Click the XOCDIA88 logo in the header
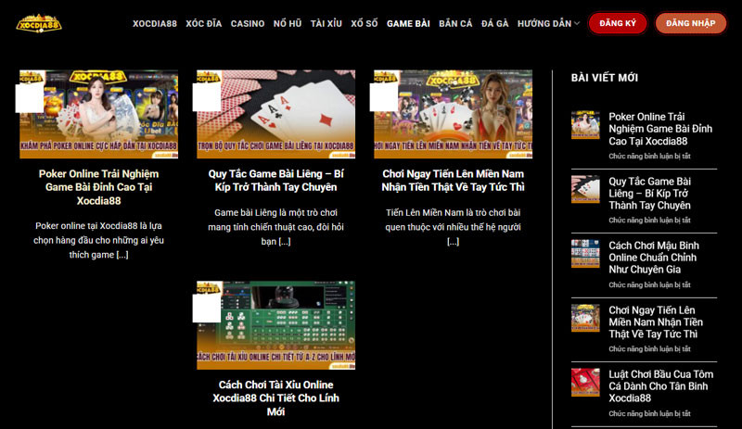 pos(39,24)
